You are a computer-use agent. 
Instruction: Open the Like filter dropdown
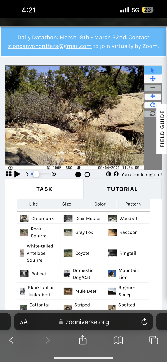point(33,204)
